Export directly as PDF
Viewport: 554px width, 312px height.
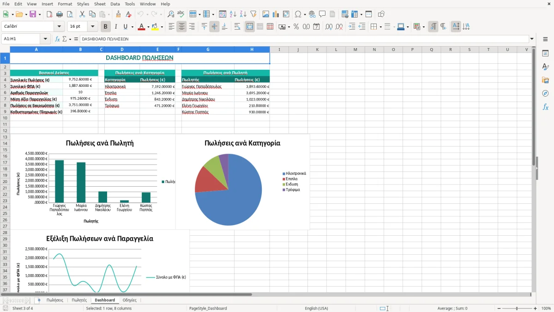pos(49,14)
